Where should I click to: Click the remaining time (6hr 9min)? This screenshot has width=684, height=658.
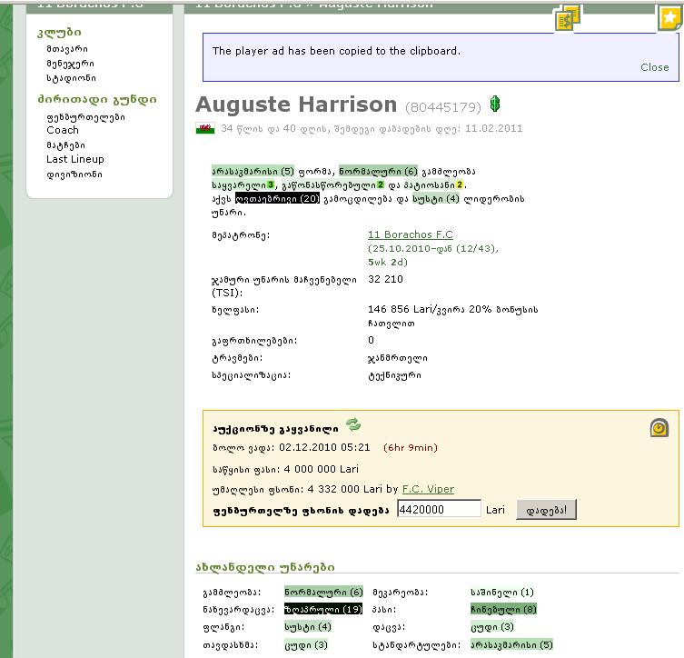point(411,448)
